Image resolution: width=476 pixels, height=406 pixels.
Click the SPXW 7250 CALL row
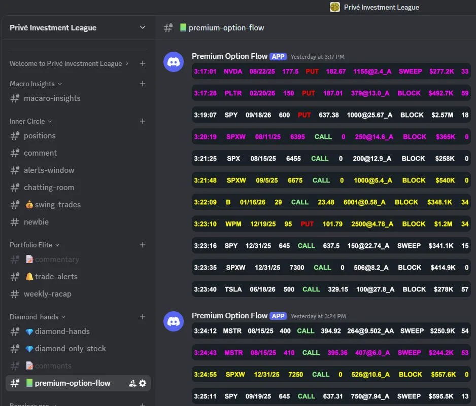pyautogui.click(x=331, y=375)
